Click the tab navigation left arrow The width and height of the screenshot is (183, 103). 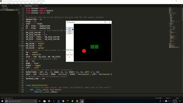point(20,6)
